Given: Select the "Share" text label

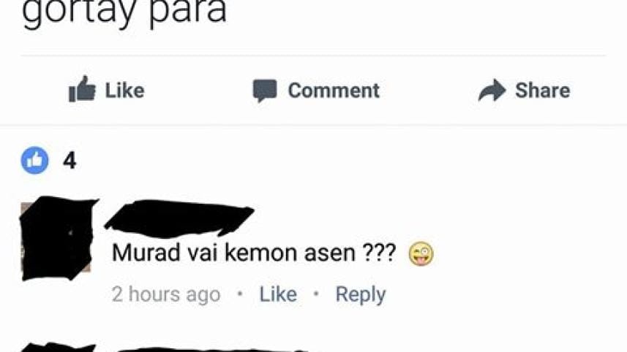Looking at the screenshot, I should 542,91.
